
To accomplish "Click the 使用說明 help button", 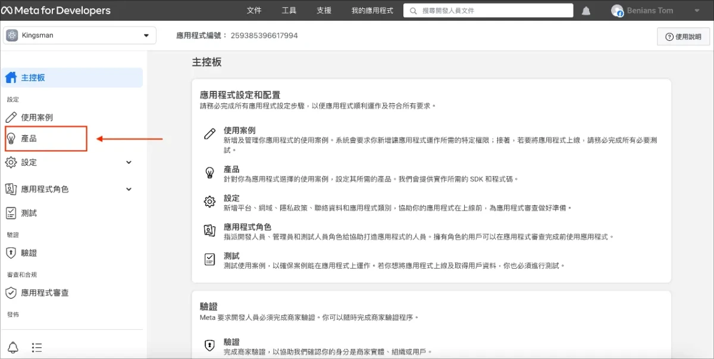I will click(x=683, y=37).
